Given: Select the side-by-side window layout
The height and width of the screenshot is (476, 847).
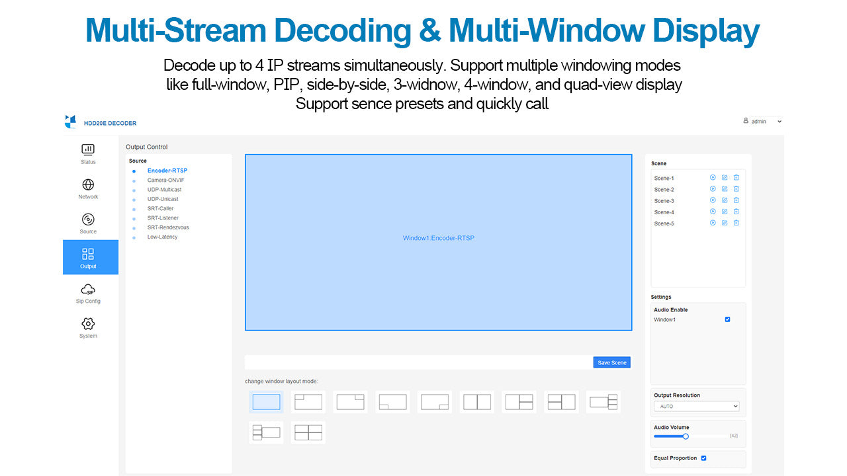Looking at the screenshot, I should click(477, 402).
